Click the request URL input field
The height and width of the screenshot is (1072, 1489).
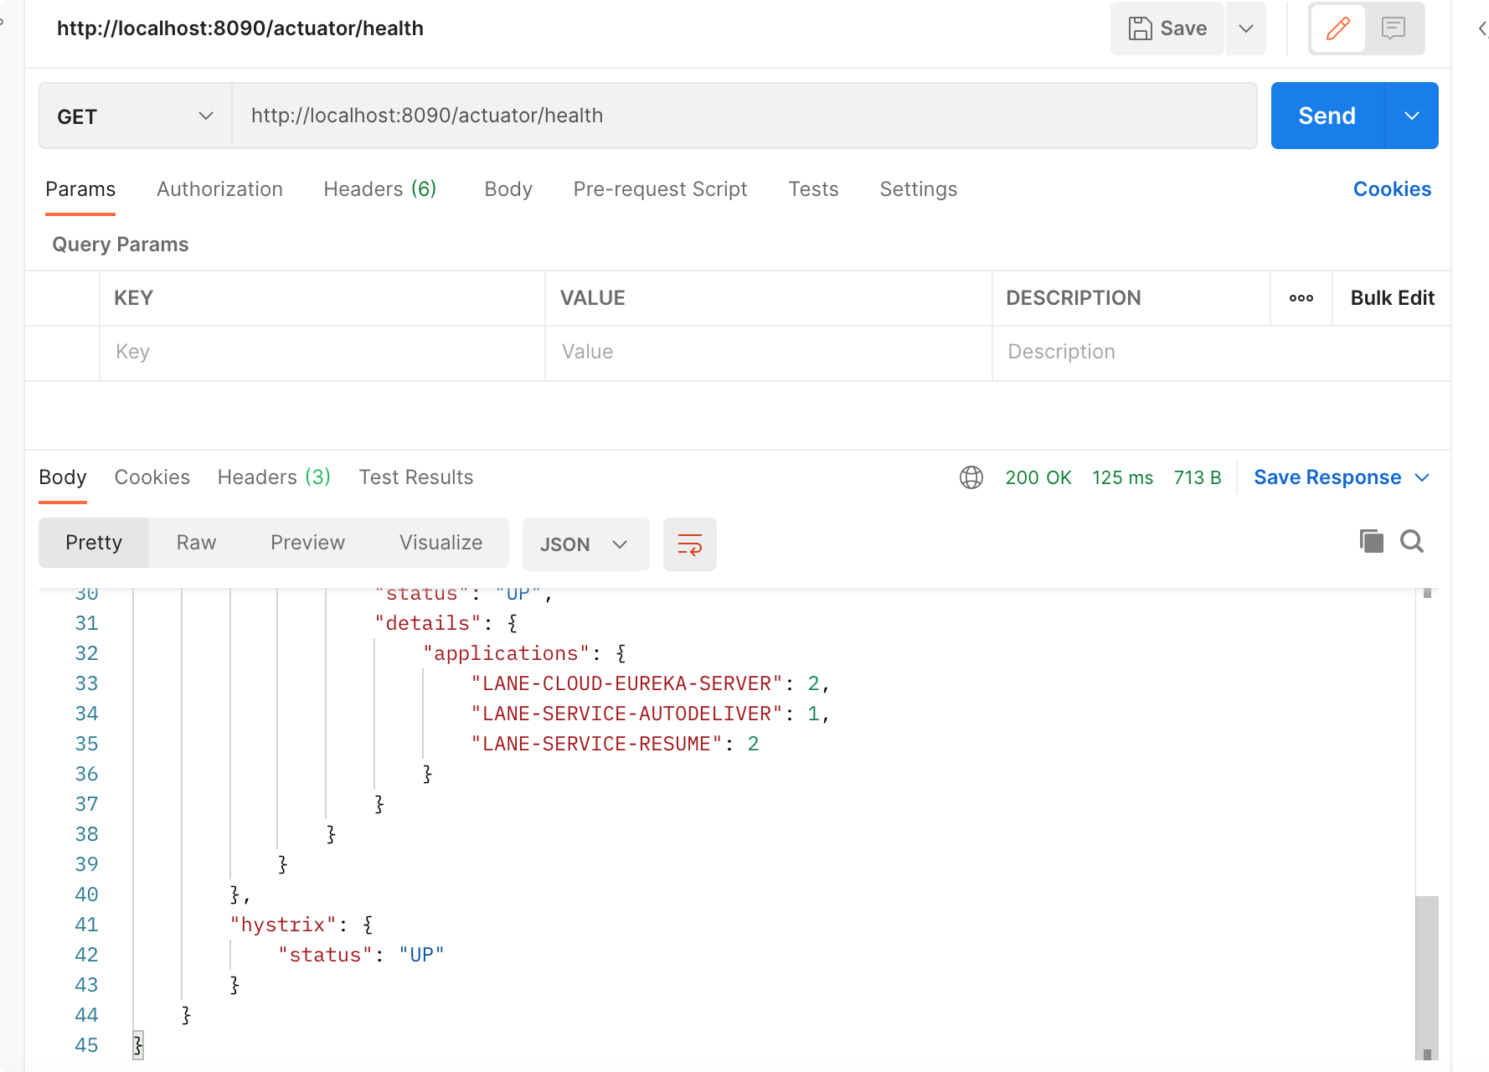[x=744, y=116]
